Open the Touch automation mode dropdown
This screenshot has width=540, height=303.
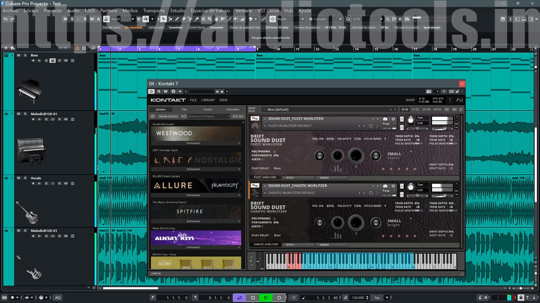(x=123, y=19)
